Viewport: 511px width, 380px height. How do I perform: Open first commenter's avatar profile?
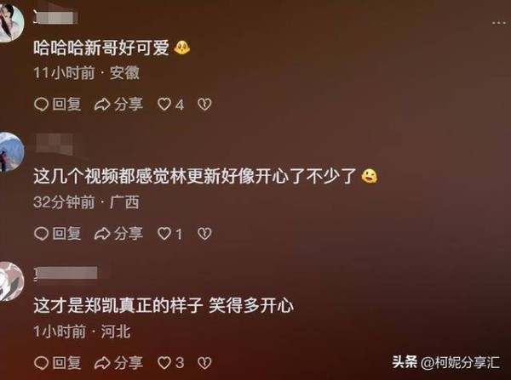(11, 24)
